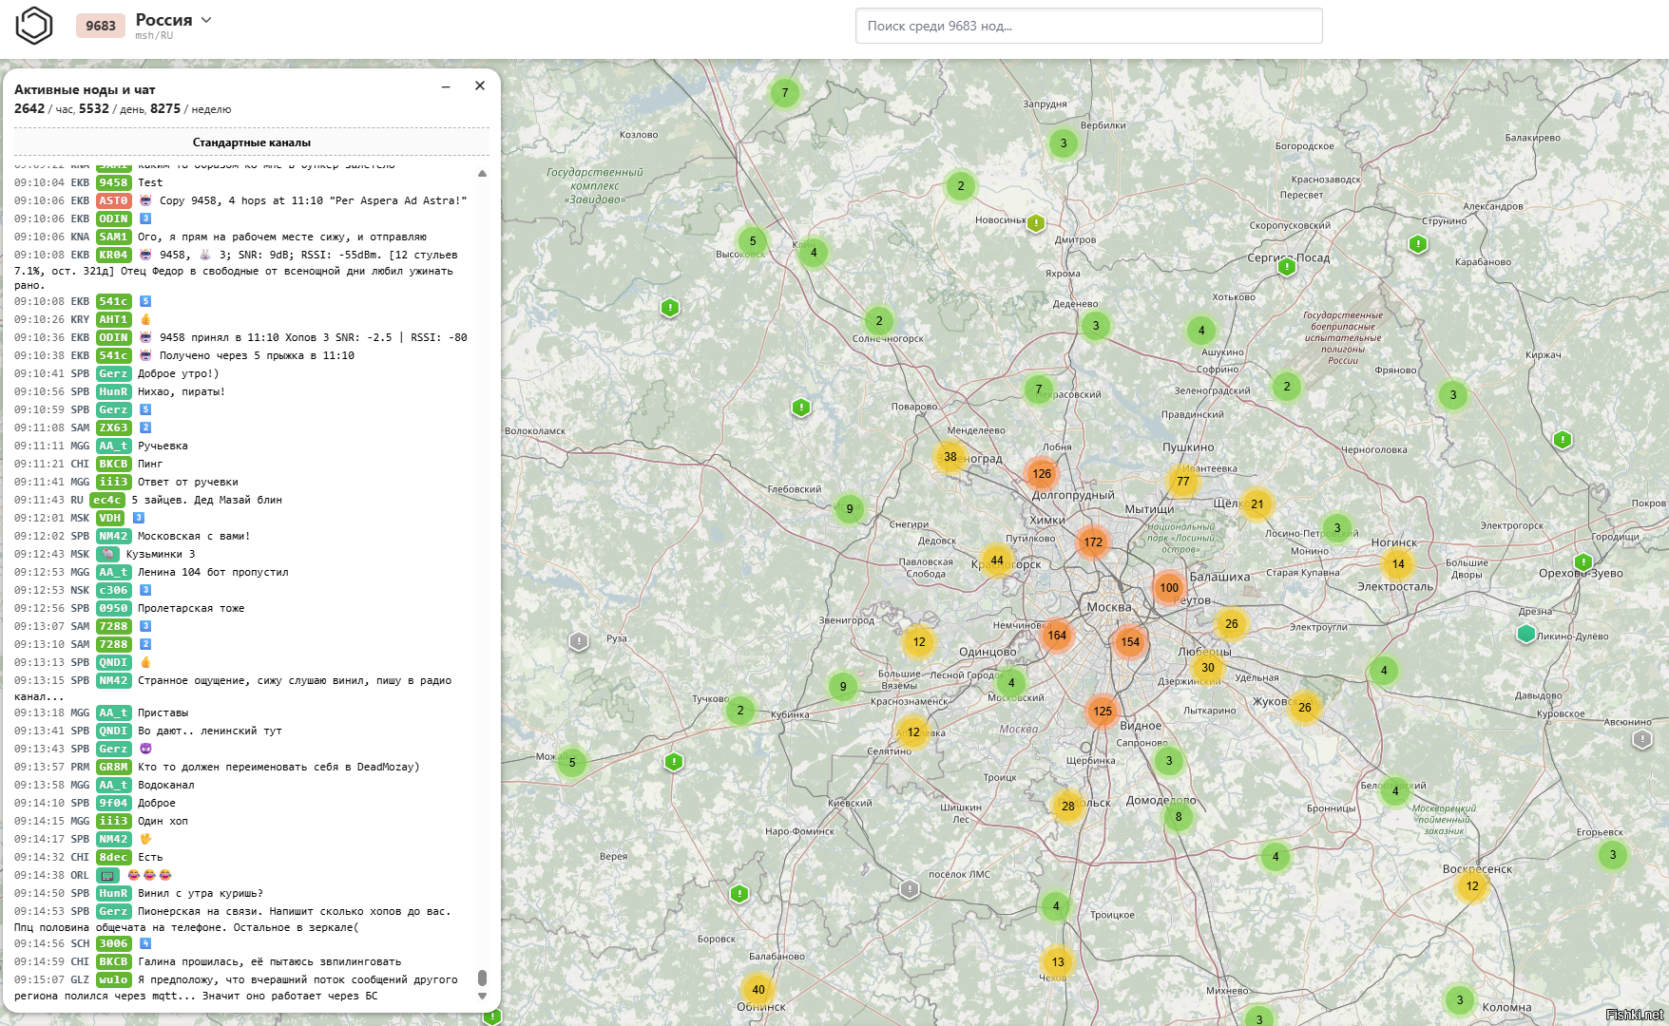Select the green hexagon node near Новосиньково
The width and height of the screenshot is (1669, 1026).
[x=1036, y=223]
